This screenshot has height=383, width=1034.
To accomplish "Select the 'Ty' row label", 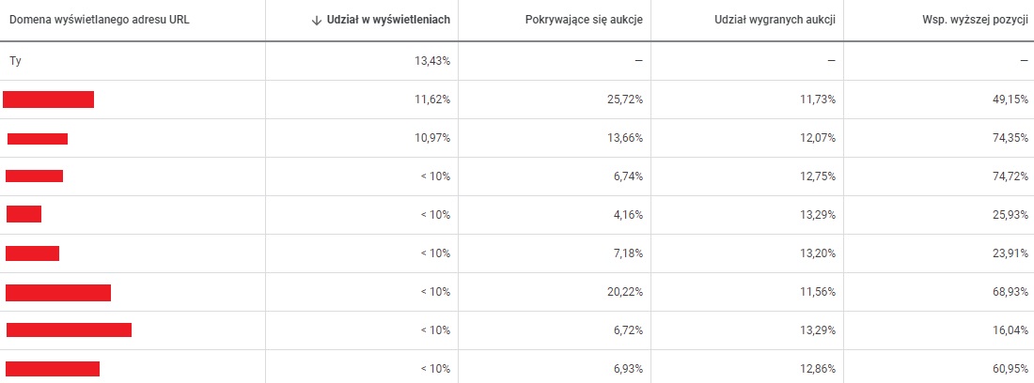I will (x=15, y=61).
